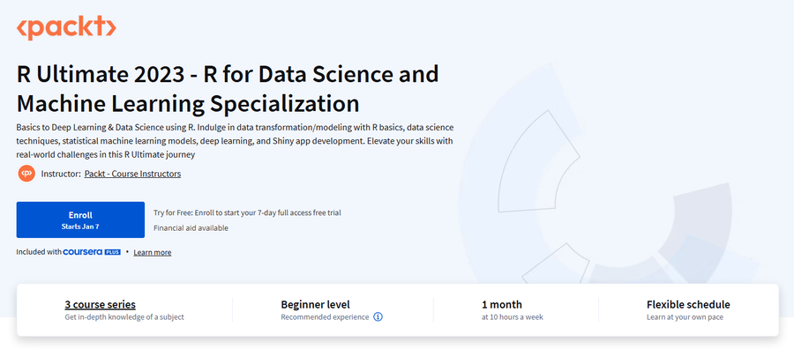Select the Financial aid available text
This screenshot has width=794, height=349.
point(191,228)
